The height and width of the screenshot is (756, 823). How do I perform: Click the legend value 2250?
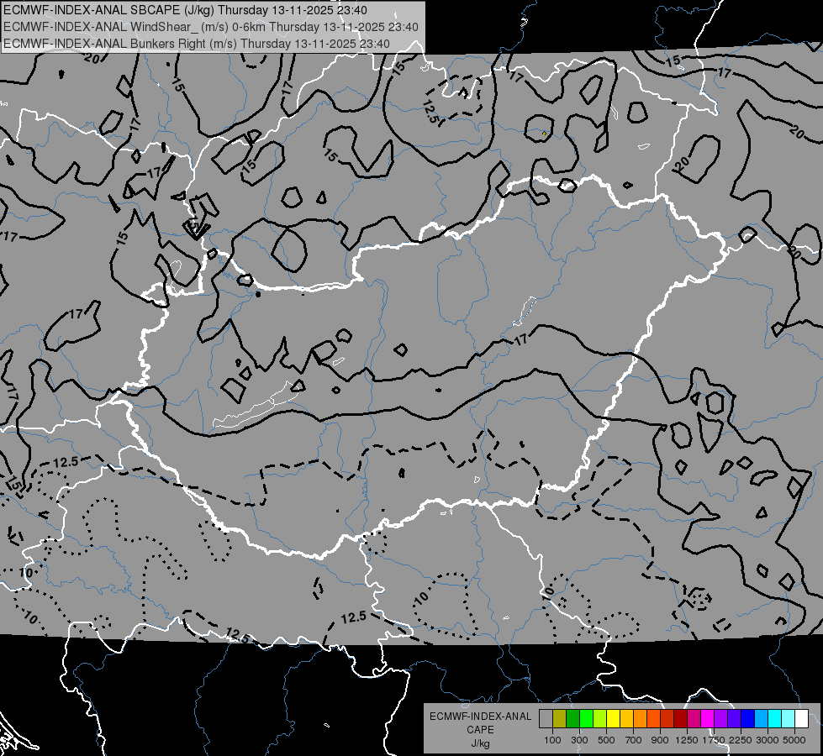coord(741,740)
